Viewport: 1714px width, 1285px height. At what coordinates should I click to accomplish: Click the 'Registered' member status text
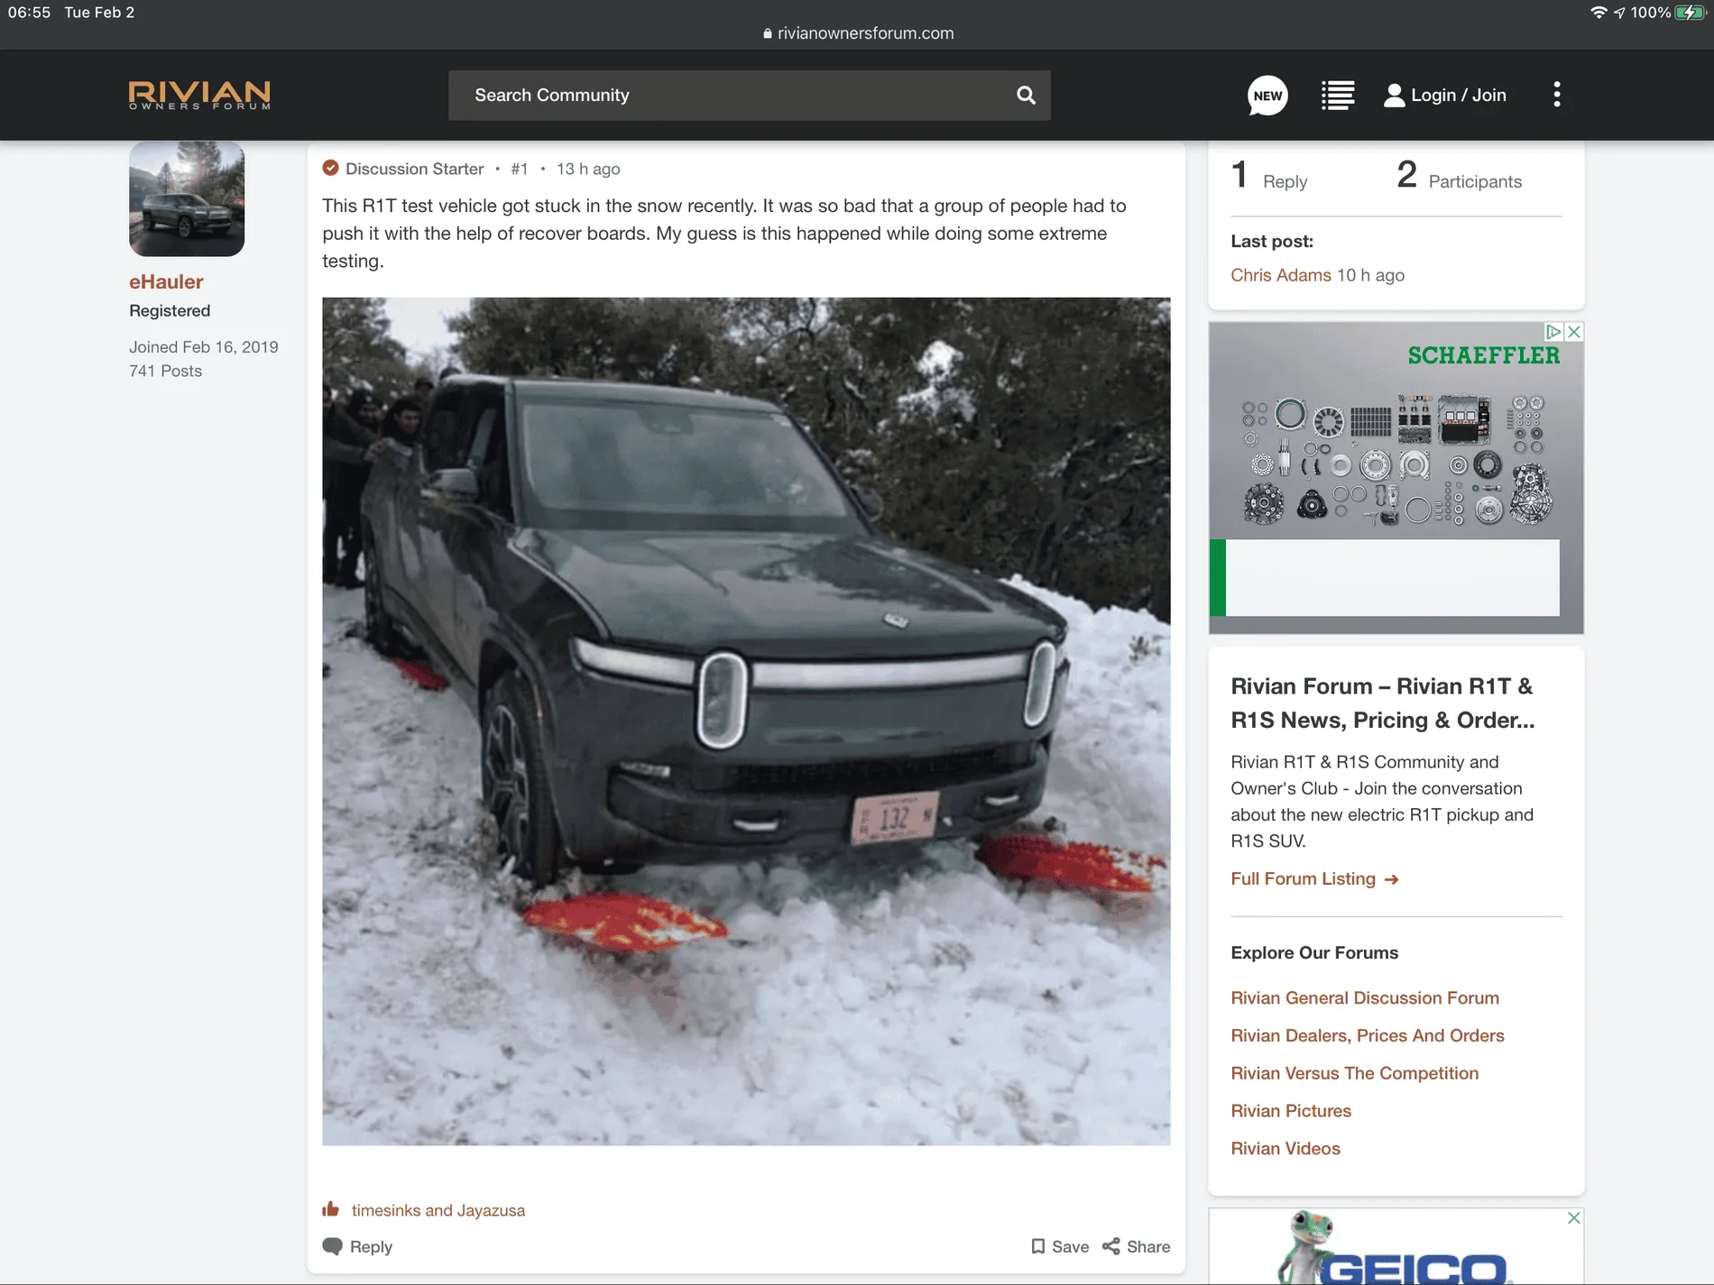tap(170, 311)
